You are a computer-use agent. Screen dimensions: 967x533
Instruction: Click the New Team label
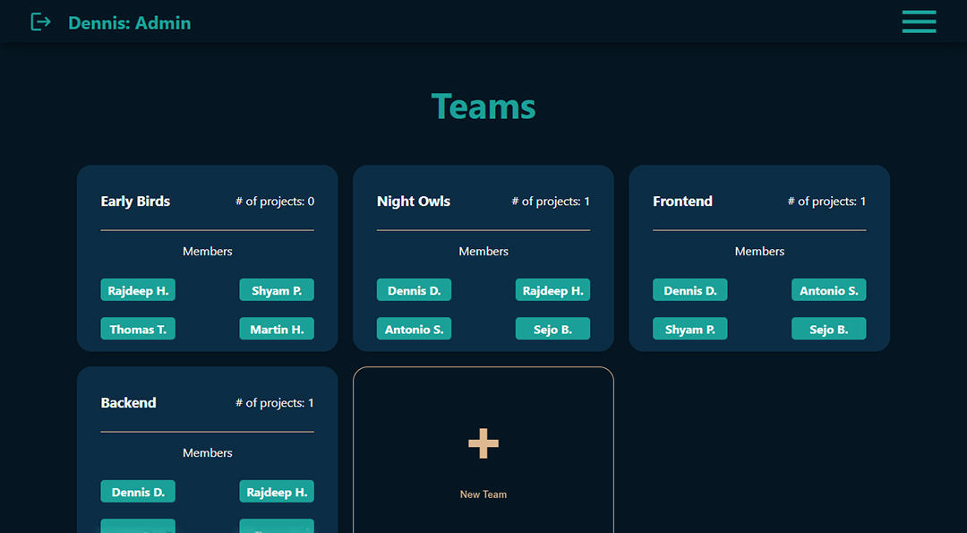(x=483, y=494)
